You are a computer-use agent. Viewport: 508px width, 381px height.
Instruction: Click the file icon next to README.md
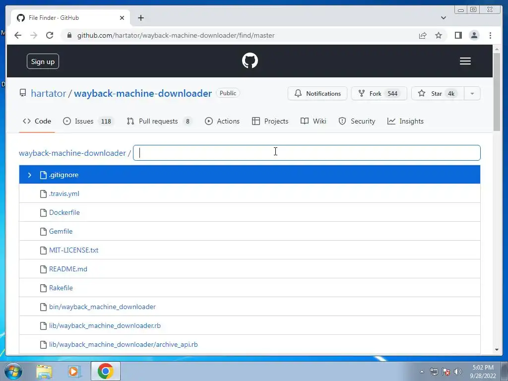tap(43, 269)
